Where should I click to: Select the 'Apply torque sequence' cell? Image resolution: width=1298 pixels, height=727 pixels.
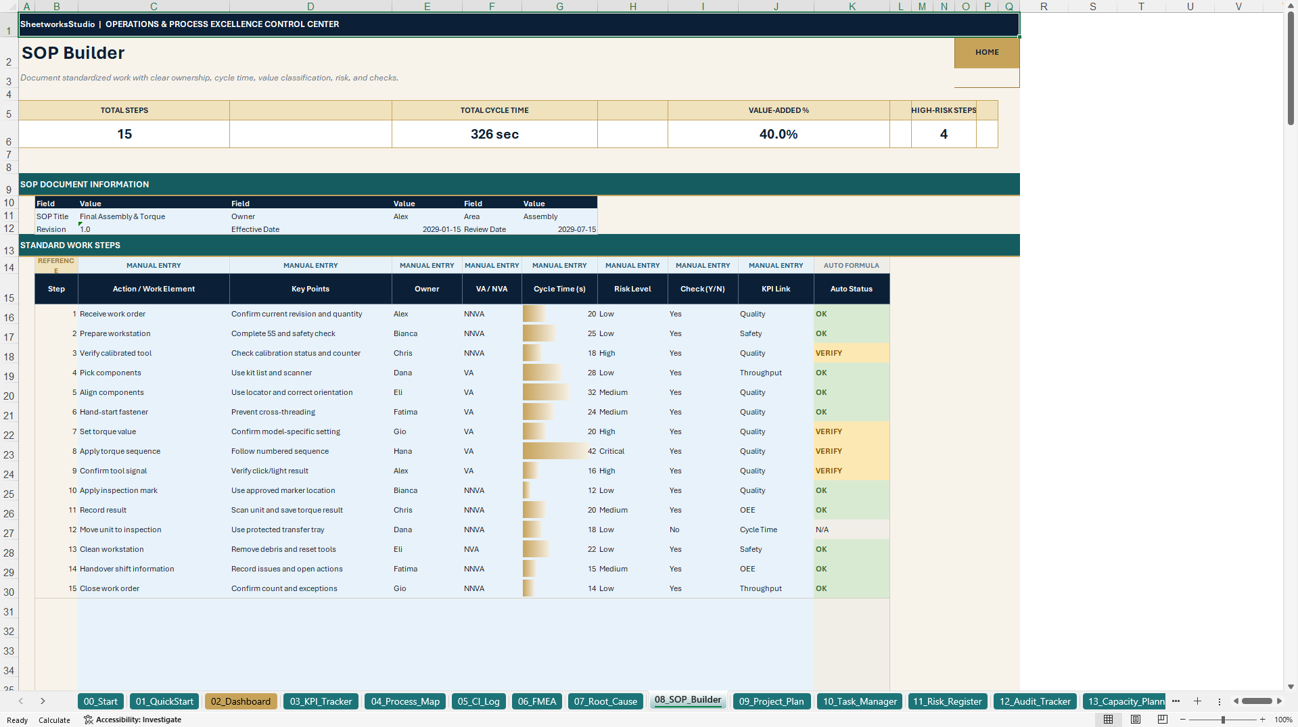[154, 451]
